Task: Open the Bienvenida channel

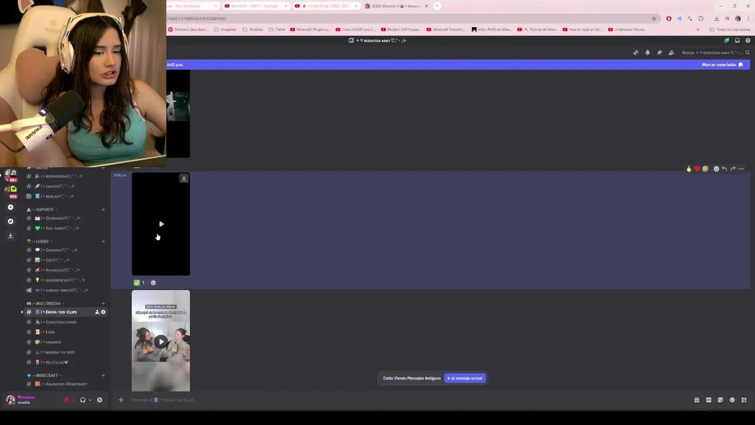Action: [x=65, y=176]
